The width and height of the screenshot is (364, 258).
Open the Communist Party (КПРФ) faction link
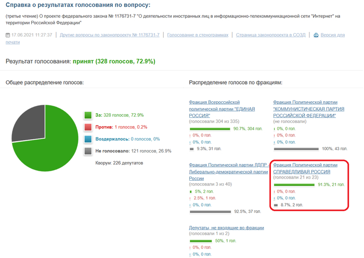pyautogui.click(x=304, y=110)
